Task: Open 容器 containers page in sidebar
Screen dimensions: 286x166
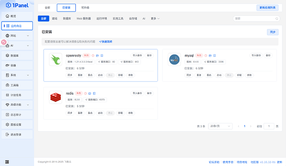Action: [x=17, y=66]
